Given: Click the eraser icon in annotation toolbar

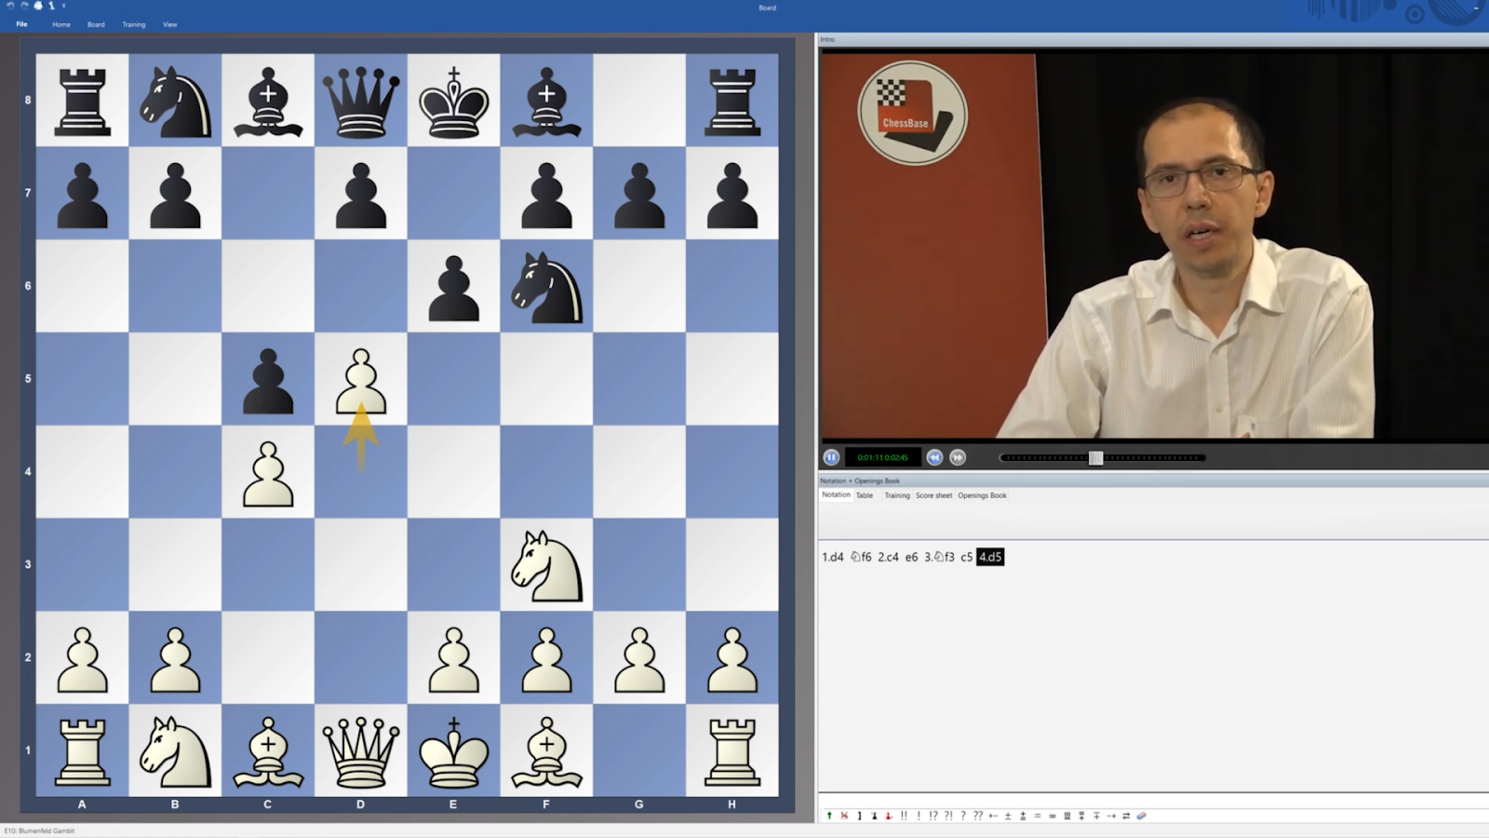Looking at the screenshot, I should [1142, 816].
